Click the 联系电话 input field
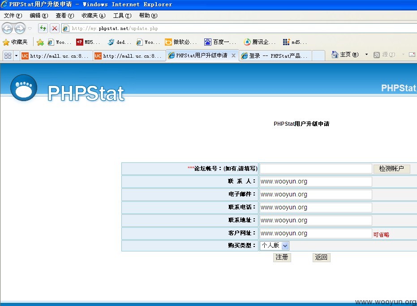The width and height of the screenshot is (417, 306). tap(316, 208)
